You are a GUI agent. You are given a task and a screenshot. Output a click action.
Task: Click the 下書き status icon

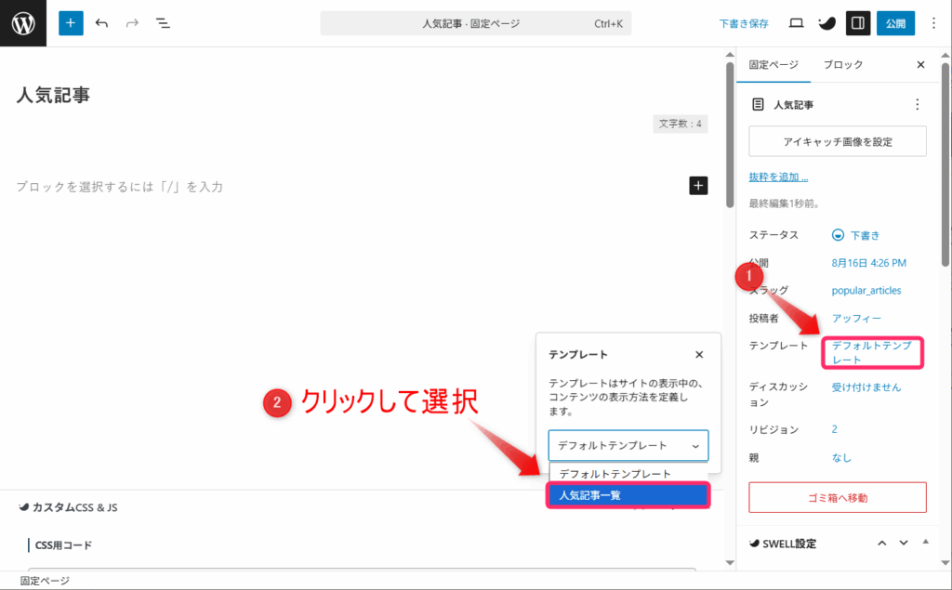(x=838, y=235)
